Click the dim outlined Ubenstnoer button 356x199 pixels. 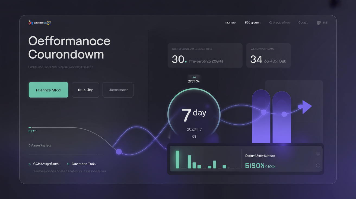(118, 90)
